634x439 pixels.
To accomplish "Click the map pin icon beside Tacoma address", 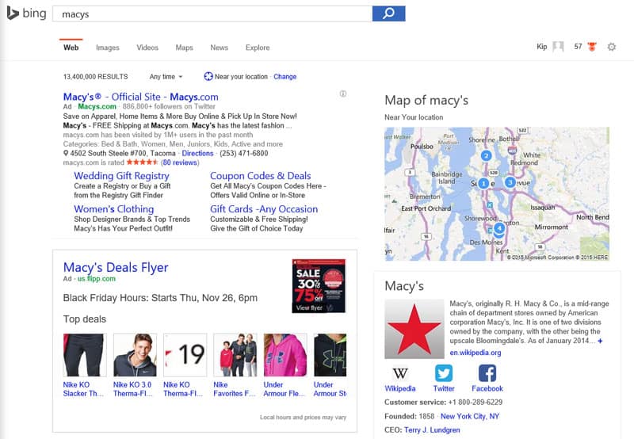I will pos(66,153).
